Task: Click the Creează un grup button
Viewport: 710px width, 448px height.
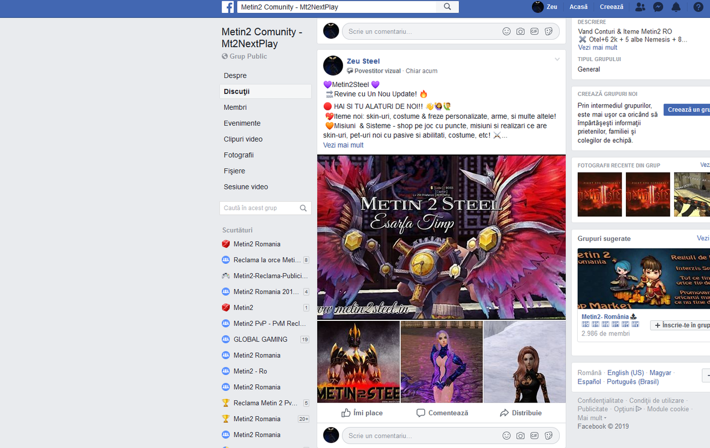Action: point(687,110)
